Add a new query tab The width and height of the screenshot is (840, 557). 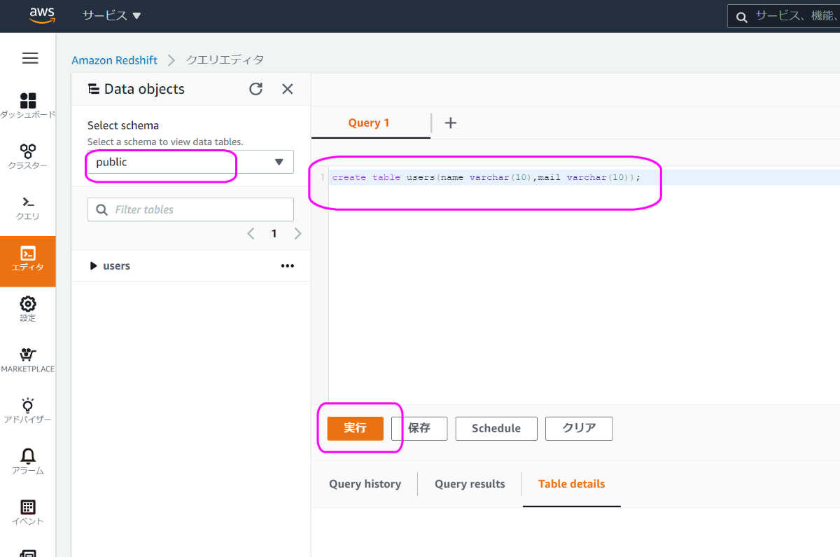451,123
